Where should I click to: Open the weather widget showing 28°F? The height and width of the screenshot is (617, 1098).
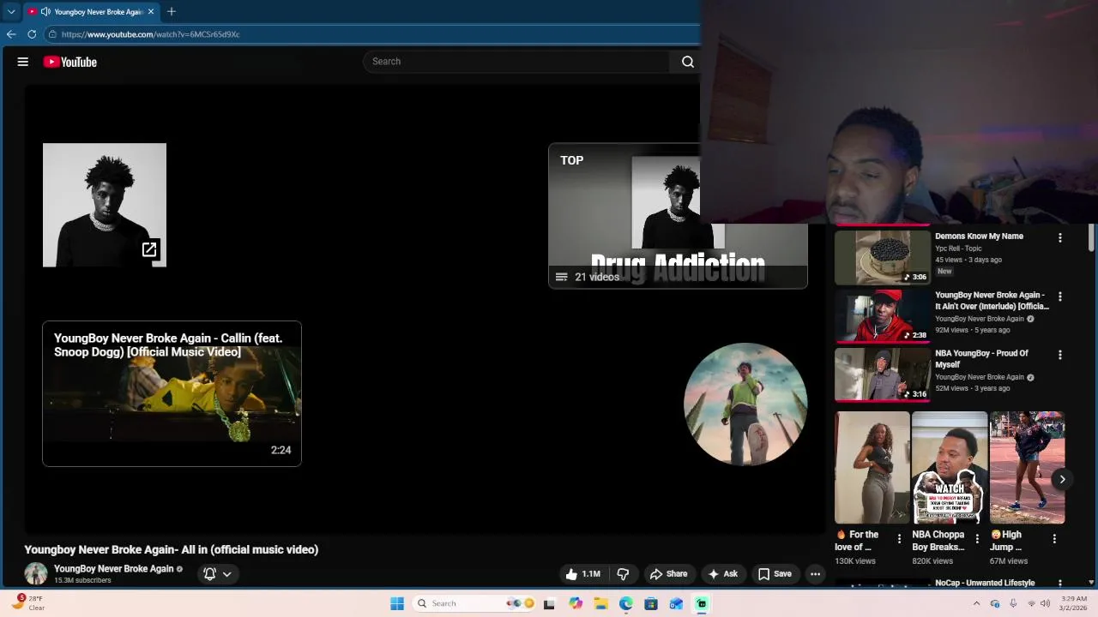click(29, 603)
